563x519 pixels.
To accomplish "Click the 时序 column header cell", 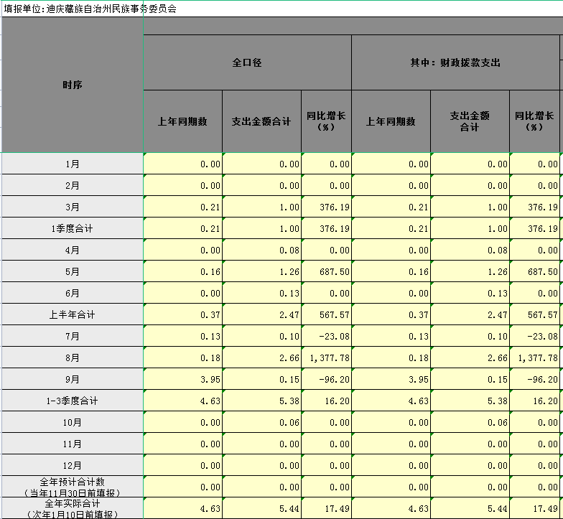I will point(72,85).
